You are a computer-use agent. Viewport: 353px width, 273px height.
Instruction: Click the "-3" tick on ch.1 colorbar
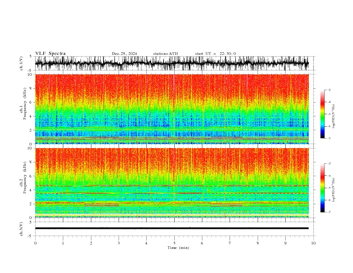(329, 90)
